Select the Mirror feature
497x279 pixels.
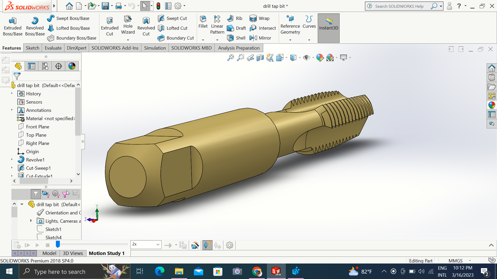pyautogui.click(x=260, y=38)
